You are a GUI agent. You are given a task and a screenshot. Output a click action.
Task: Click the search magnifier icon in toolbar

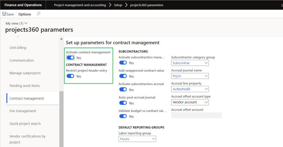38,14
